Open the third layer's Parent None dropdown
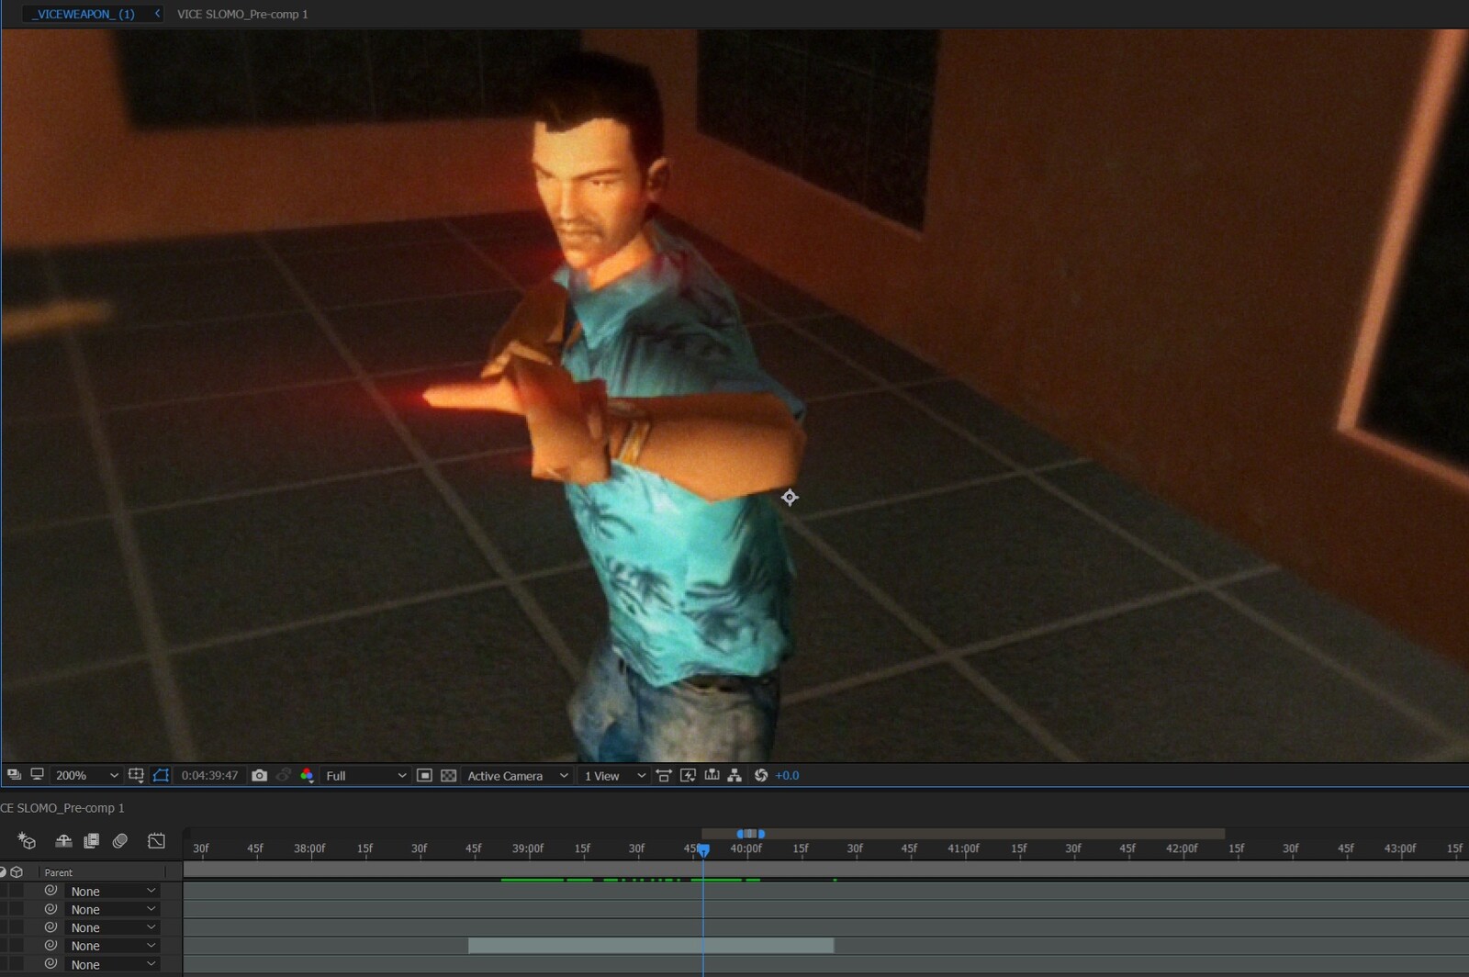 [x=112, y=927]
